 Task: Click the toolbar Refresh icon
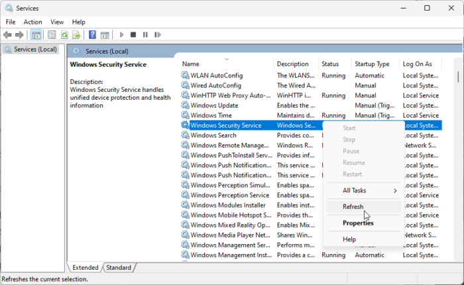pyautogui.click(x=64, y=35)
